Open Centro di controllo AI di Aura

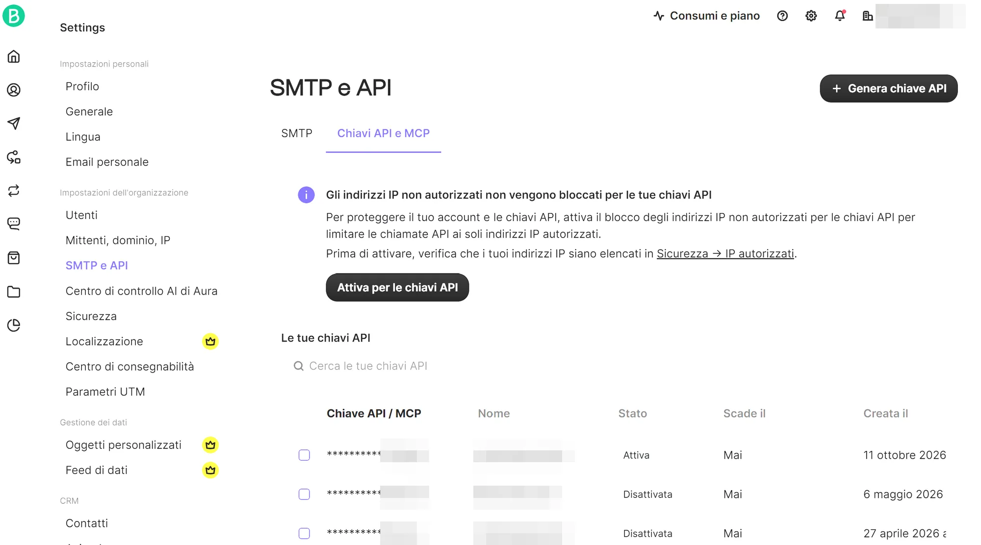[141, 291]
